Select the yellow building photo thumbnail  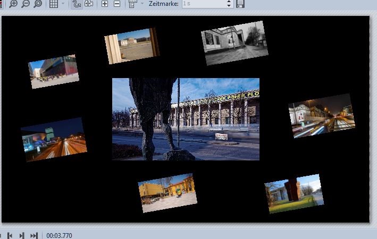(167, 193)
